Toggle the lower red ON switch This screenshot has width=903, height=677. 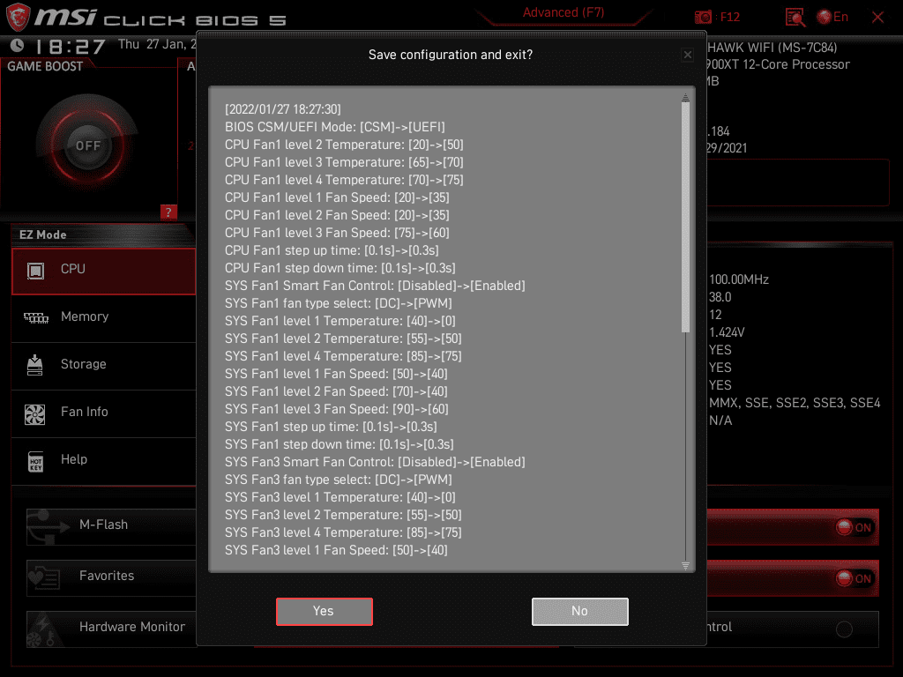pyautogui.click(x=854, y=578)
